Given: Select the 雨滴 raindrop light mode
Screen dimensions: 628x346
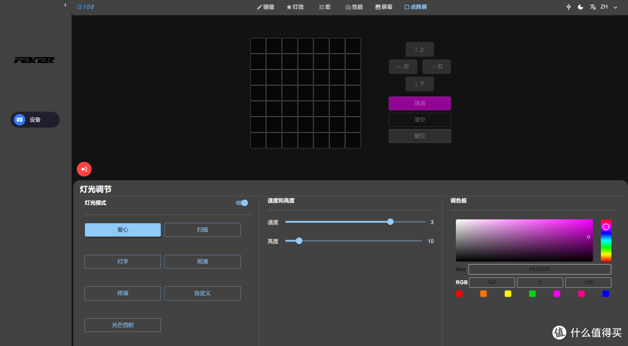Looking at the screenshot, I should (x=202, y=262).
